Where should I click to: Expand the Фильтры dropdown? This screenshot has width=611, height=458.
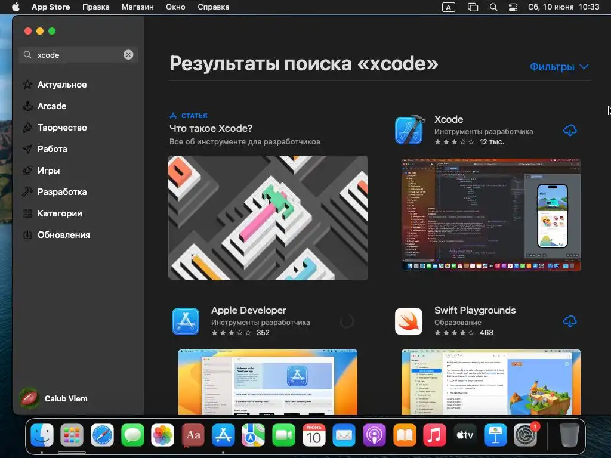(559, 67)
